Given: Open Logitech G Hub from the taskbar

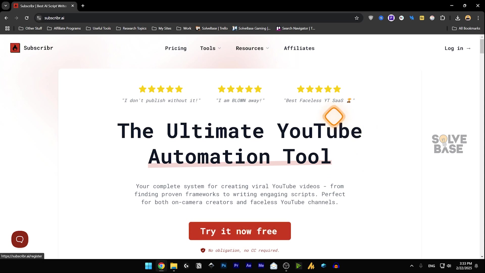Looking at the screenshot, I should coord(186,266).
